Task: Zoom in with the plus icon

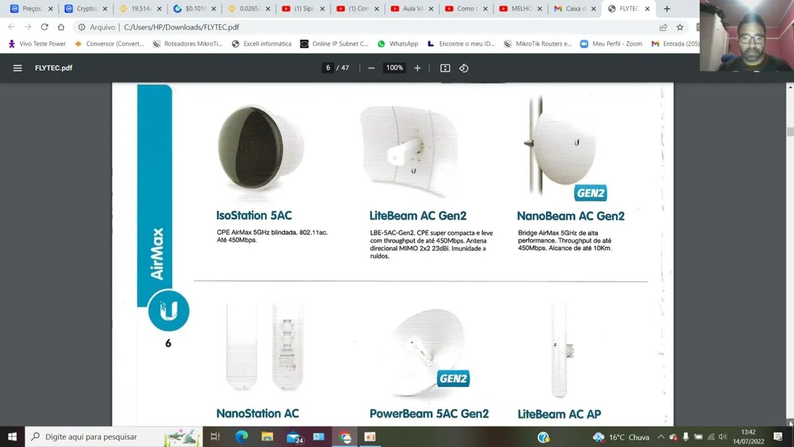Action: coord(417,68)
